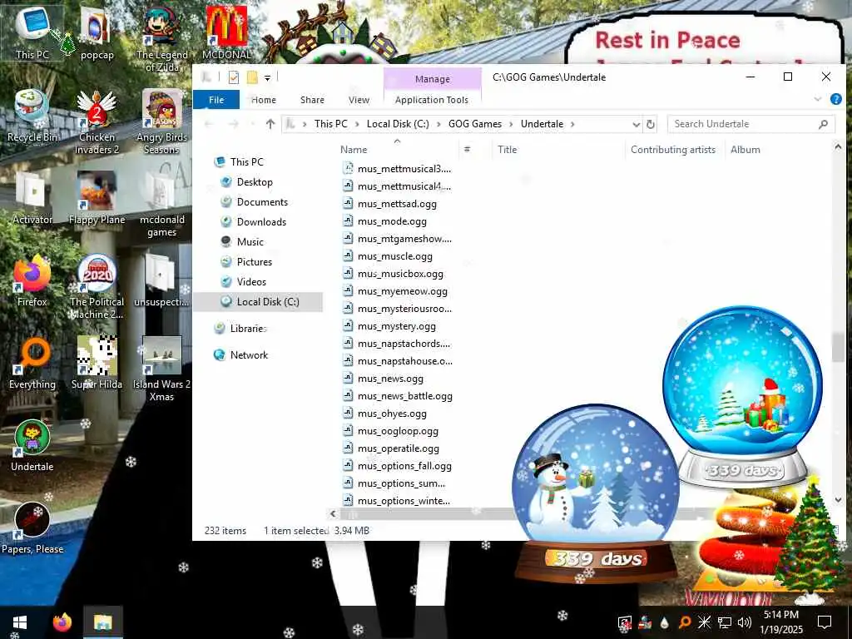The image size is (852, 639).
Task: Select the file mus_news_battle.ogg
Action: click(x=405, y=396)
